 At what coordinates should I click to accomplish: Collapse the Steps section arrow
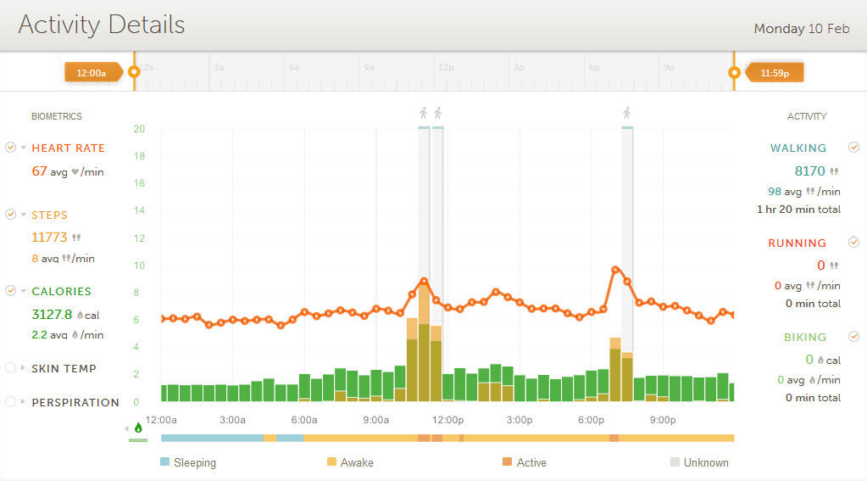pyautogui.click(x=24, y=215)
